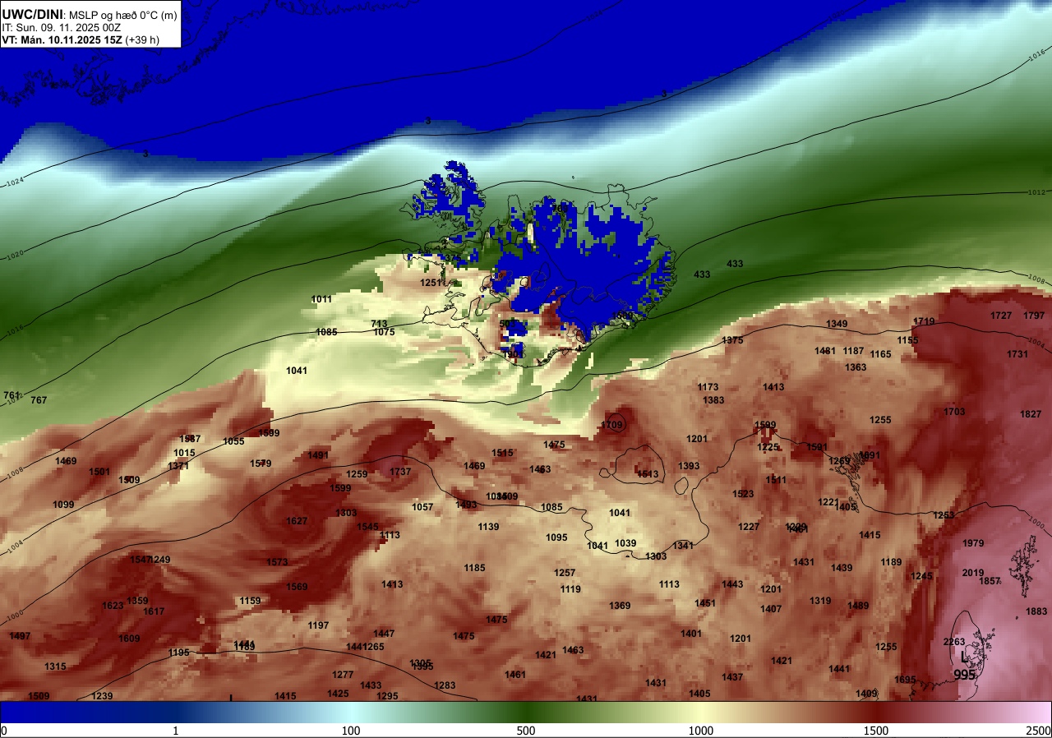Click the 1857 height value
This screenshot has height=738, width=1052.
coord(990,581)
